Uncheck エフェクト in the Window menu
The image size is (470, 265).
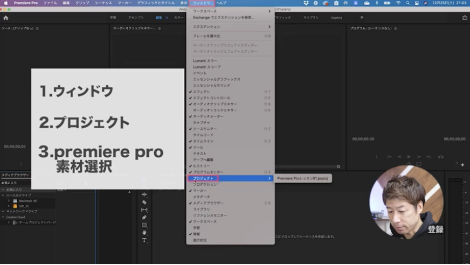click(230, 92)
